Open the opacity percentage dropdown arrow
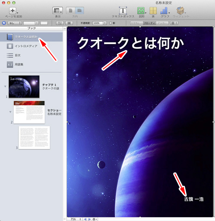The width and height of the screenshot is (215, 221). click(x=105, y=23)
